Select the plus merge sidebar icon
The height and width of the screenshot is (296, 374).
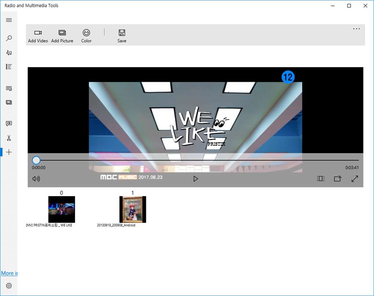(9, 152)
